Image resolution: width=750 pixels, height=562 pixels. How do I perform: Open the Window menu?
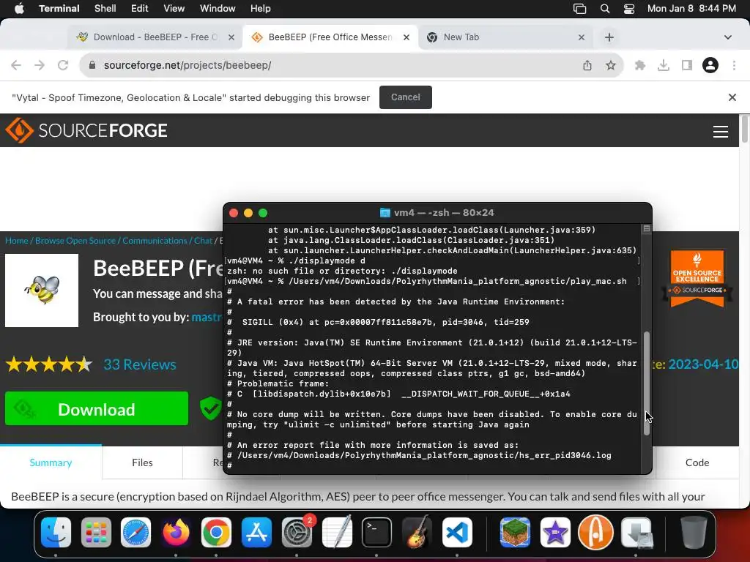[217, 9]
